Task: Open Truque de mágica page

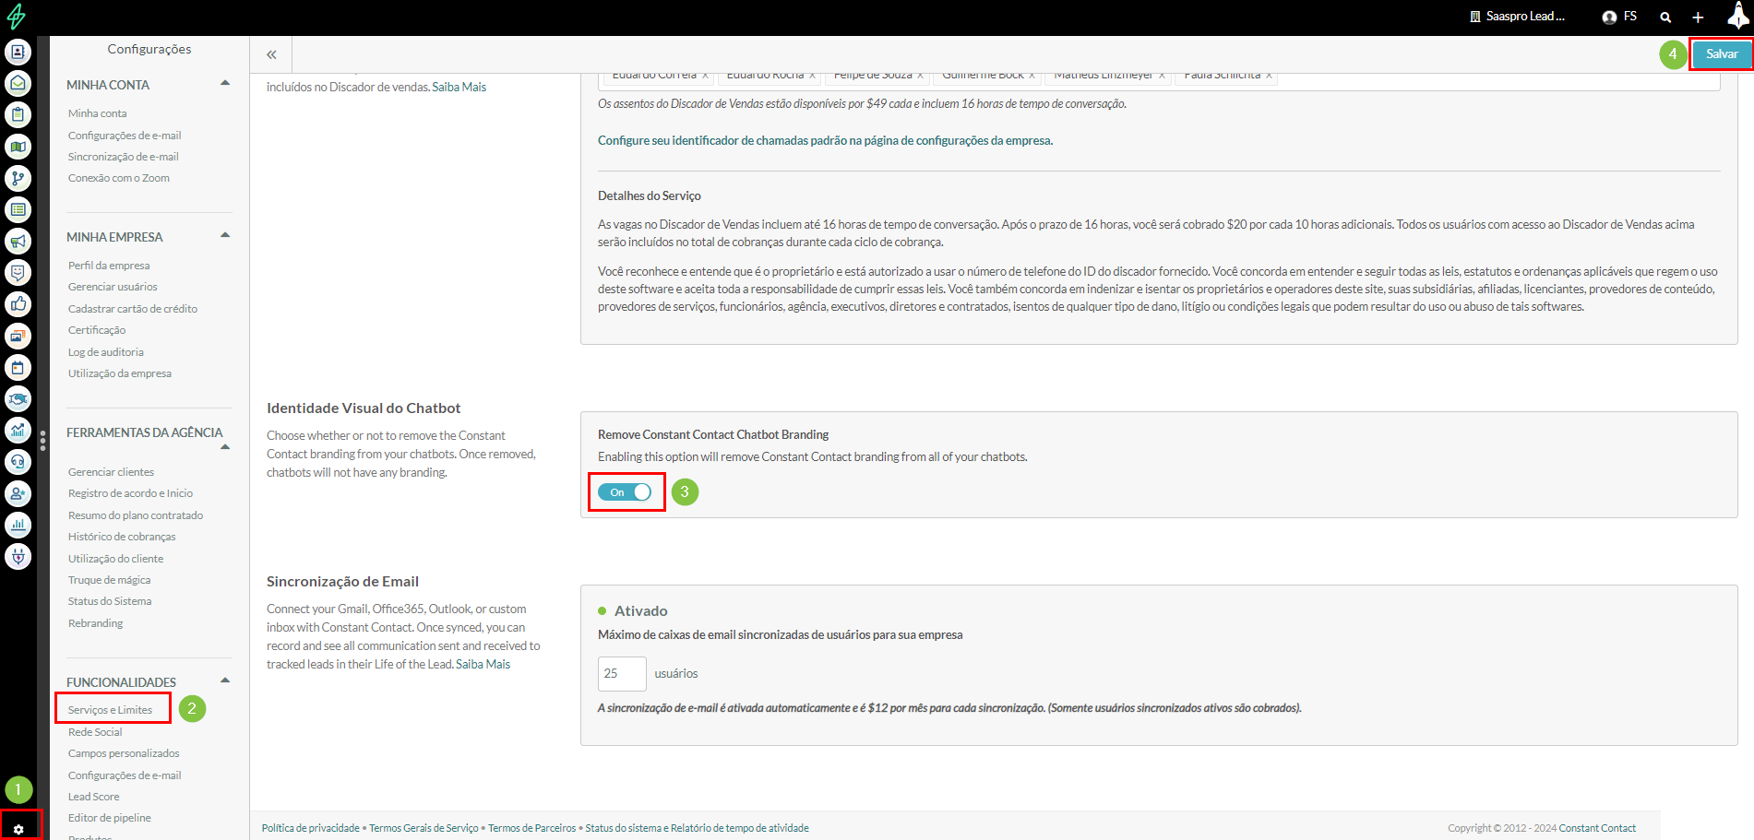Action: (109, 580)
